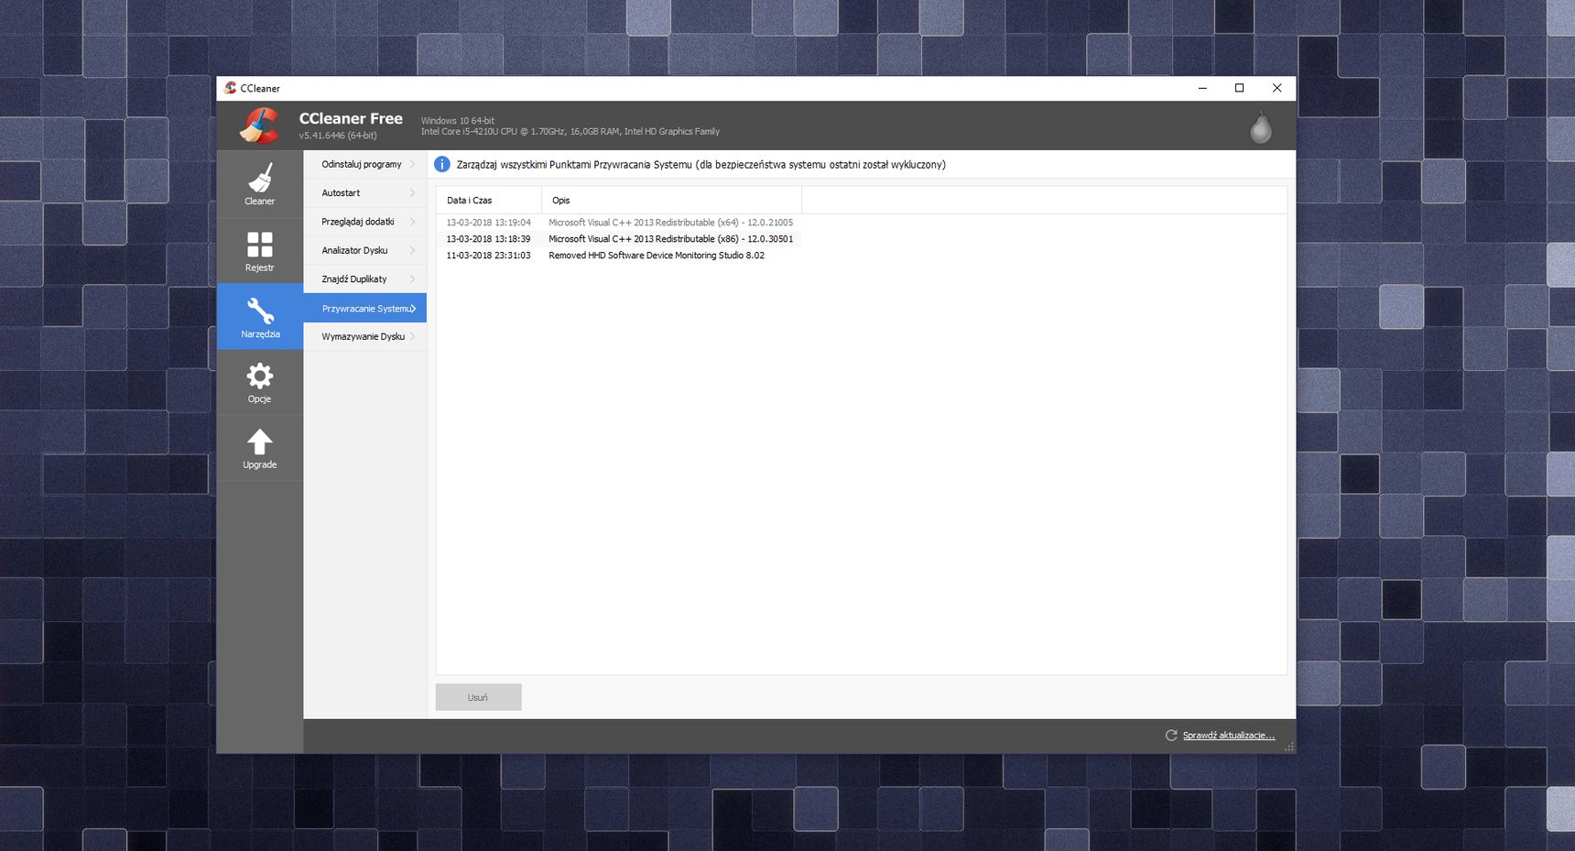1575x851 pixels.
Task: Select the Narzędzia wrench tools section
Action: click(260, 317)
